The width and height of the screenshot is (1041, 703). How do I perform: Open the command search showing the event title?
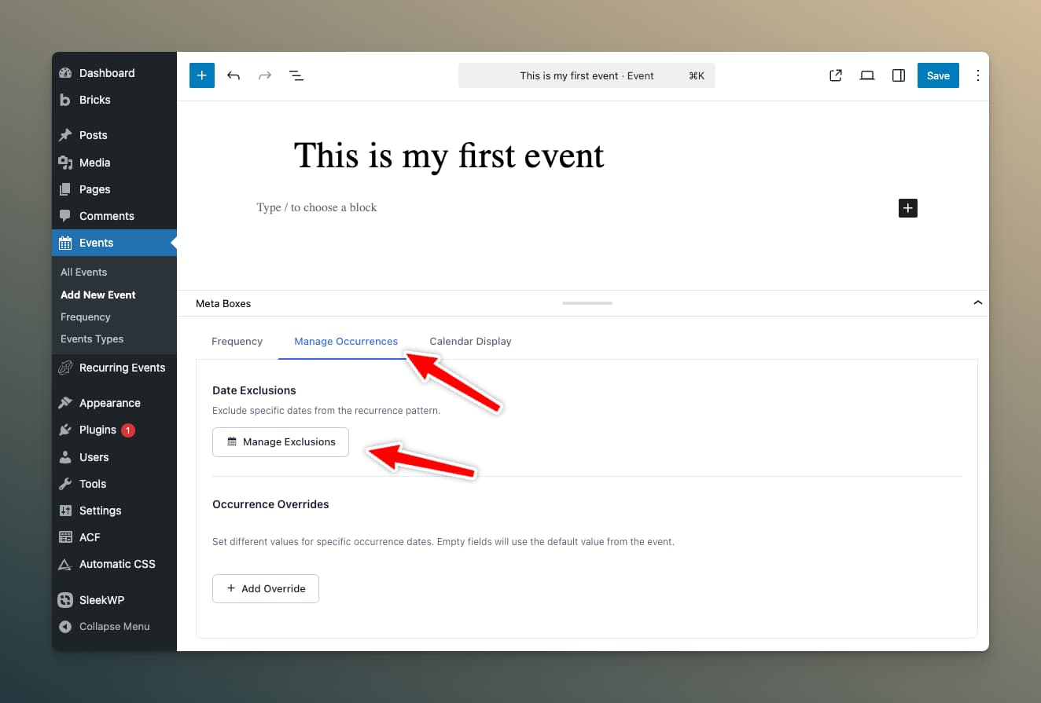[587, 75]
